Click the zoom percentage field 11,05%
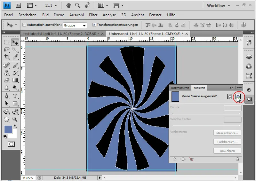This screenshot has width=256, height=181. pos(28,178)
